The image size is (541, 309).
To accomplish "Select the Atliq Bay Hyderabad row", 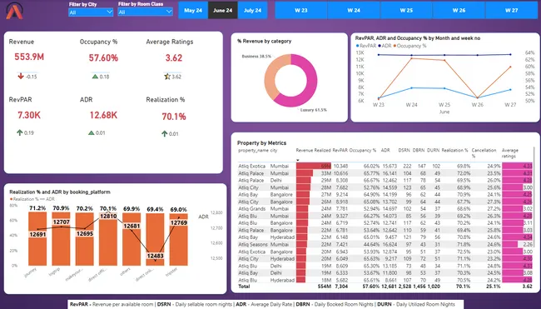I will pyautogui.click(x=385, y=237).
